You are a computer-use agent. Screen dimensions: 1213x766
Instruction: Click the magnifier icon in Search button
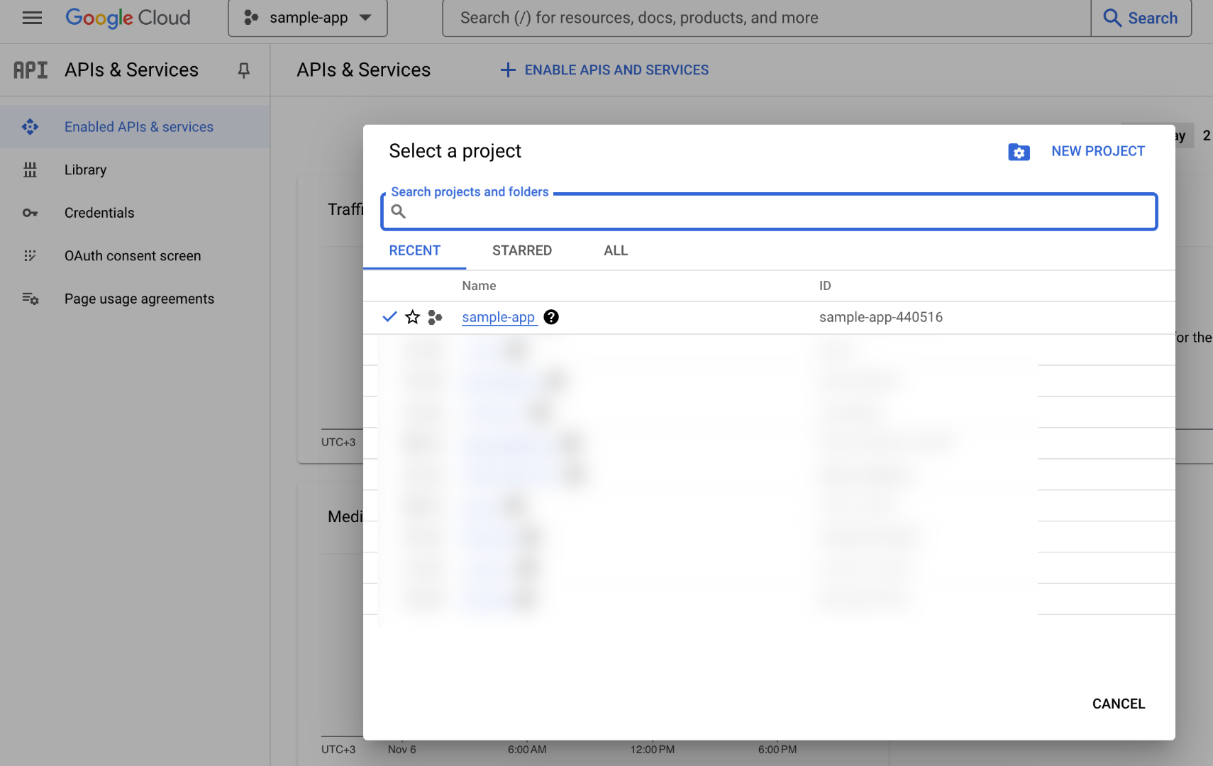click(1112, 18)
